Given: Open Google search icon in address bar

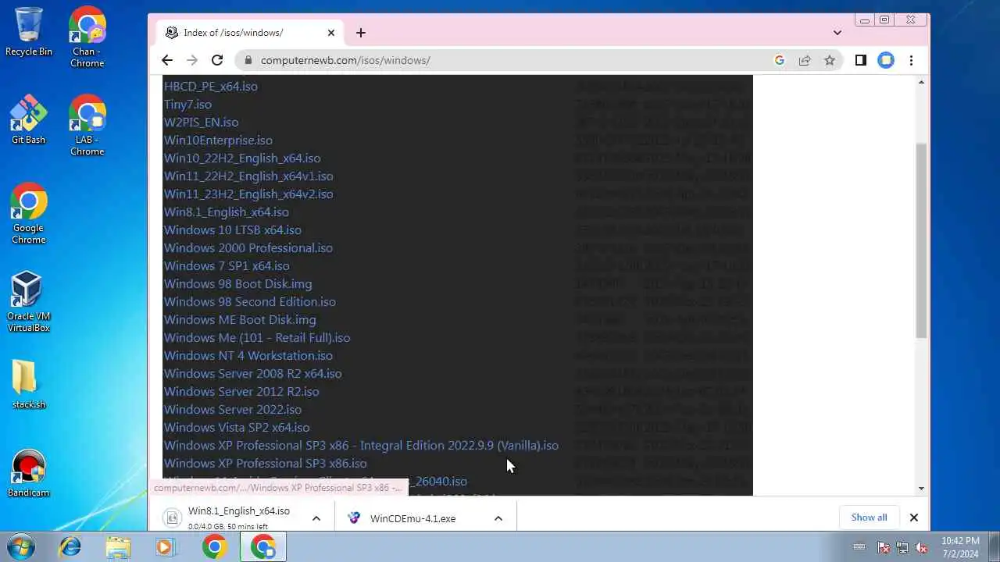Looking at the screenshot, I should click(x=779, y=60).
